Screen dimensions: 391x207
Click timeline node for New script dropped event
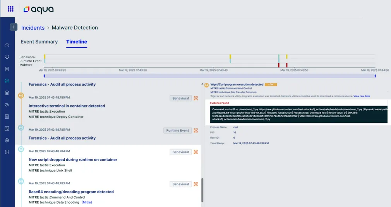[x=21, y=149]
